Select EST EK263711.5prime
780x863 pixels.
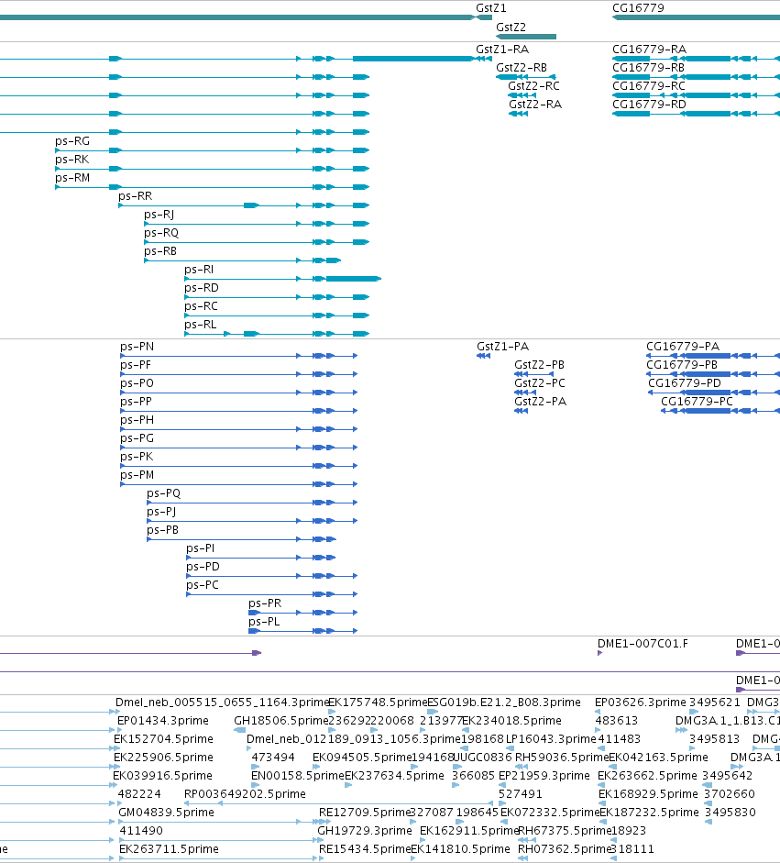[169, 849]
